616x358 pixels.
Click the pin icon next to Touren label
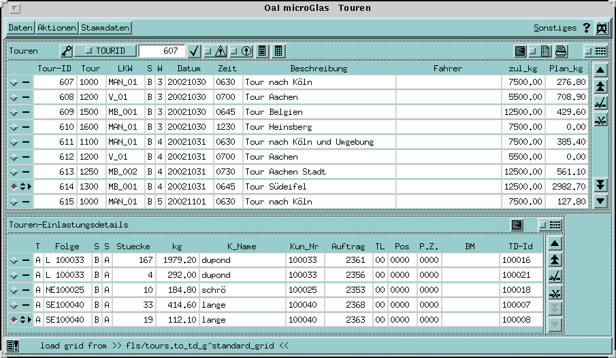pos(66,51)
